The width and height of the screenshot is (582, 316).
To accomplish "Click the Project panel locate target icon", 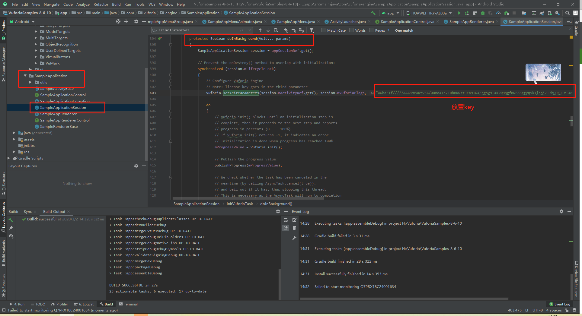I will 118,21.
